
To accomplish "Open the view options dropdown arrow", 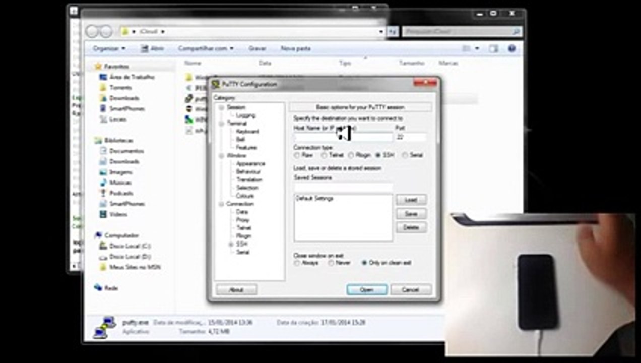I will click(476, 48).
